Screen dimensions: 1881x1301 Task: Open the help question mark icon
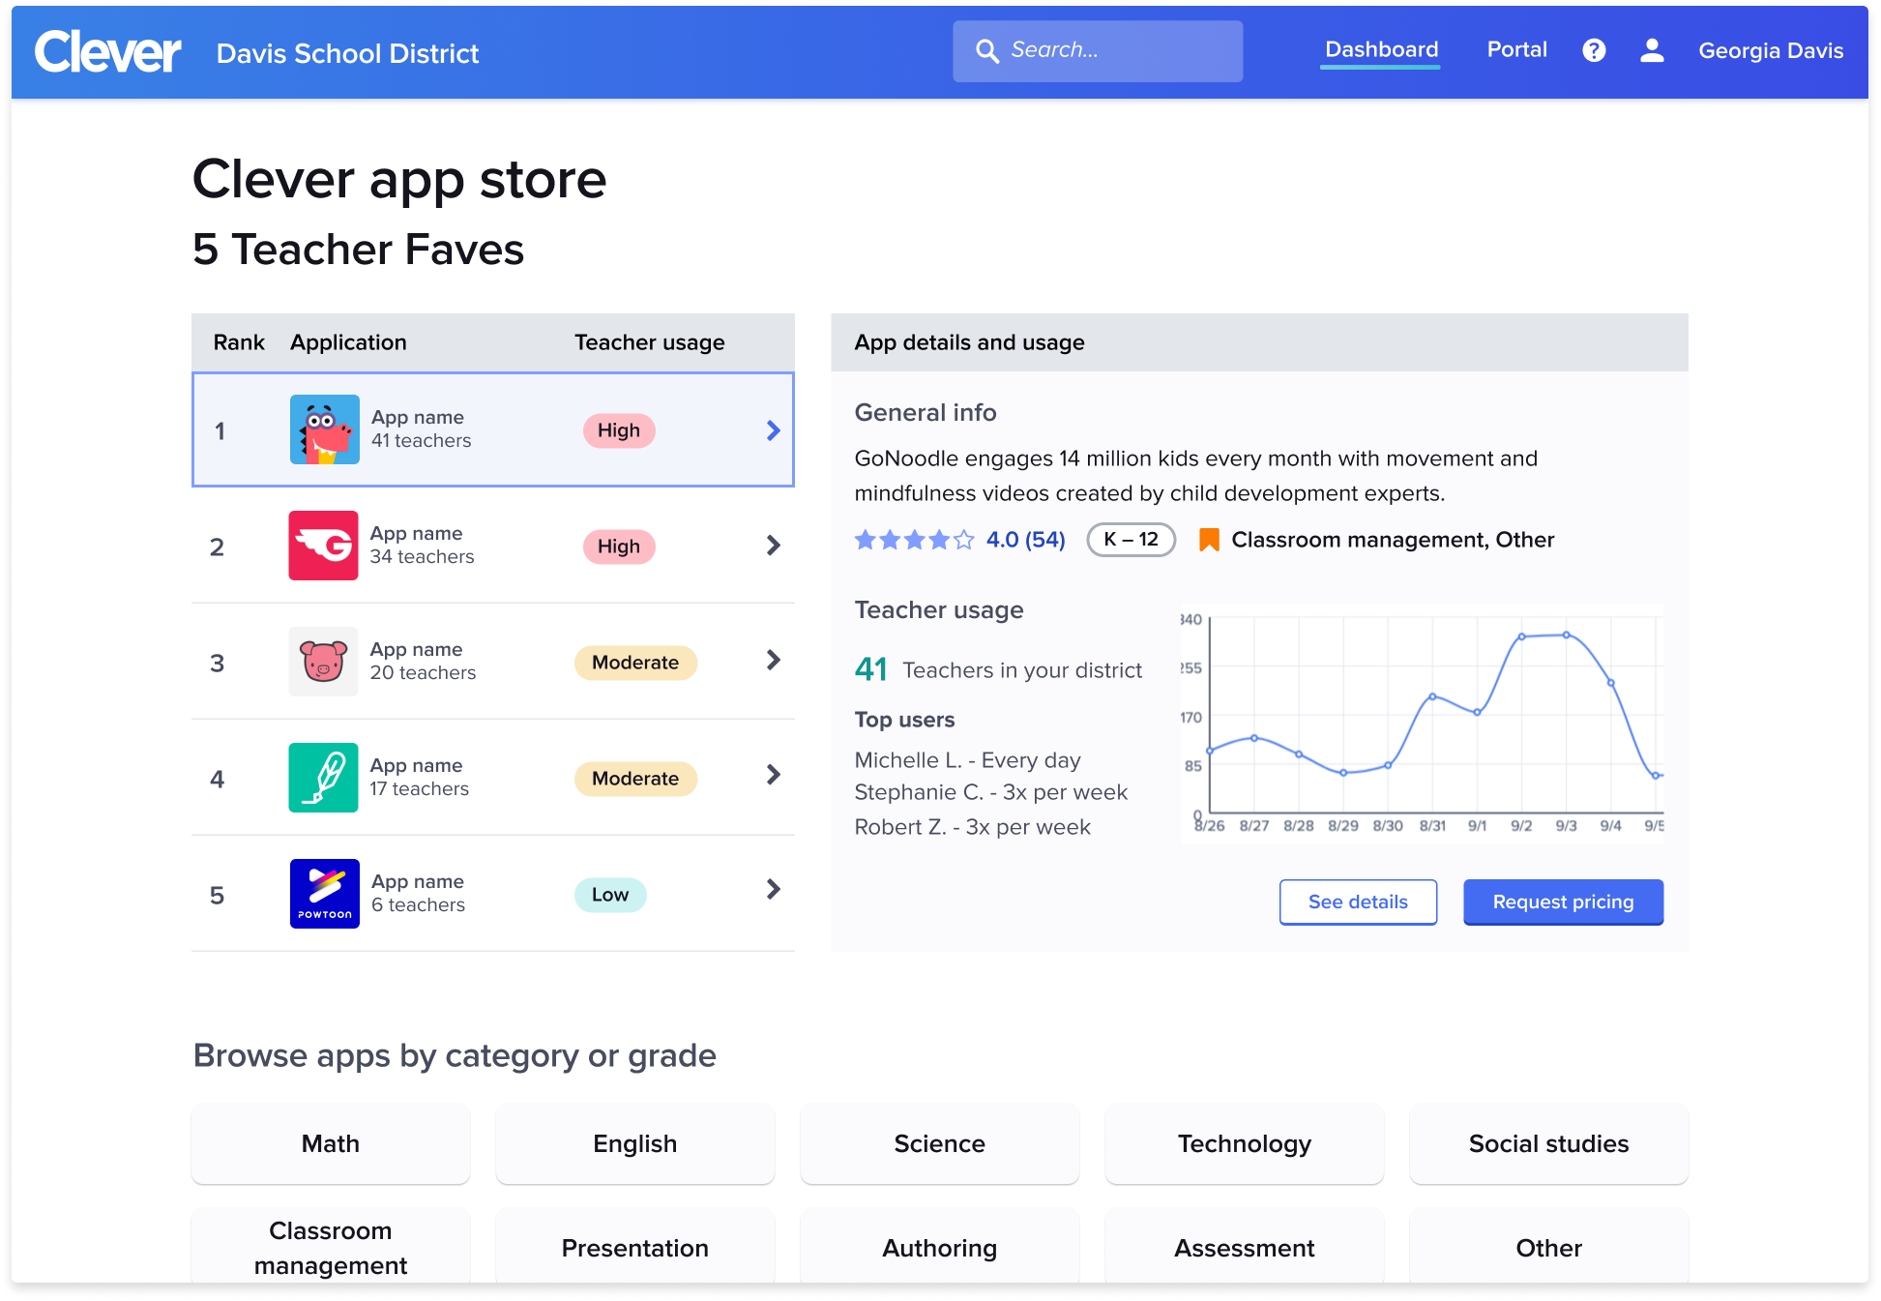coord(1594,50)
